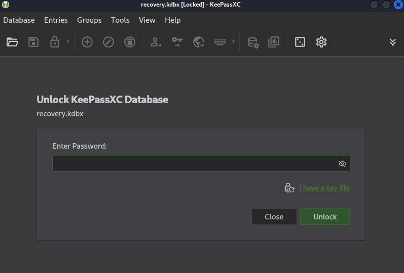The width and height of the screenshot is (404, 273).
Task: Toggle password visibility eye icon
Action: (x=342, y=164)
